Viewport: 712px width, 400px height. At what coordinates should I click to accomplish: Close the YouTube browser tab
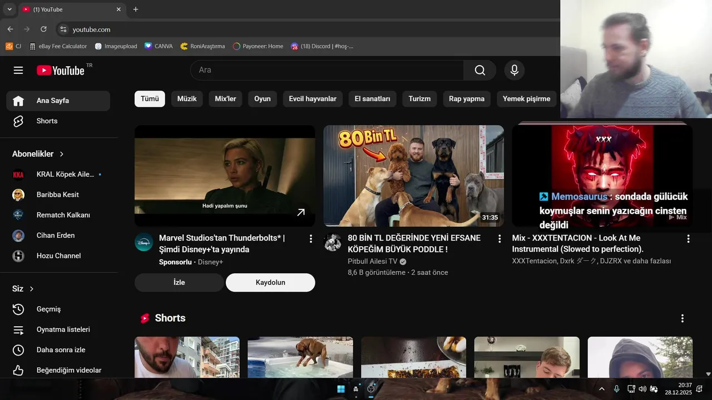118,9
